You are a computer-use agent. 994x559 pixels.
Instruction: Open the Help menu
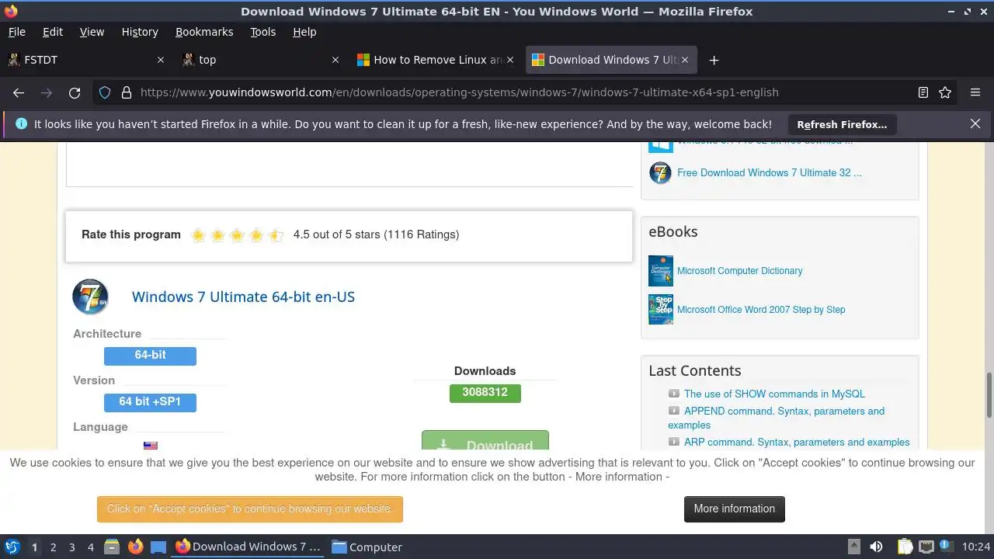point(304,32)
